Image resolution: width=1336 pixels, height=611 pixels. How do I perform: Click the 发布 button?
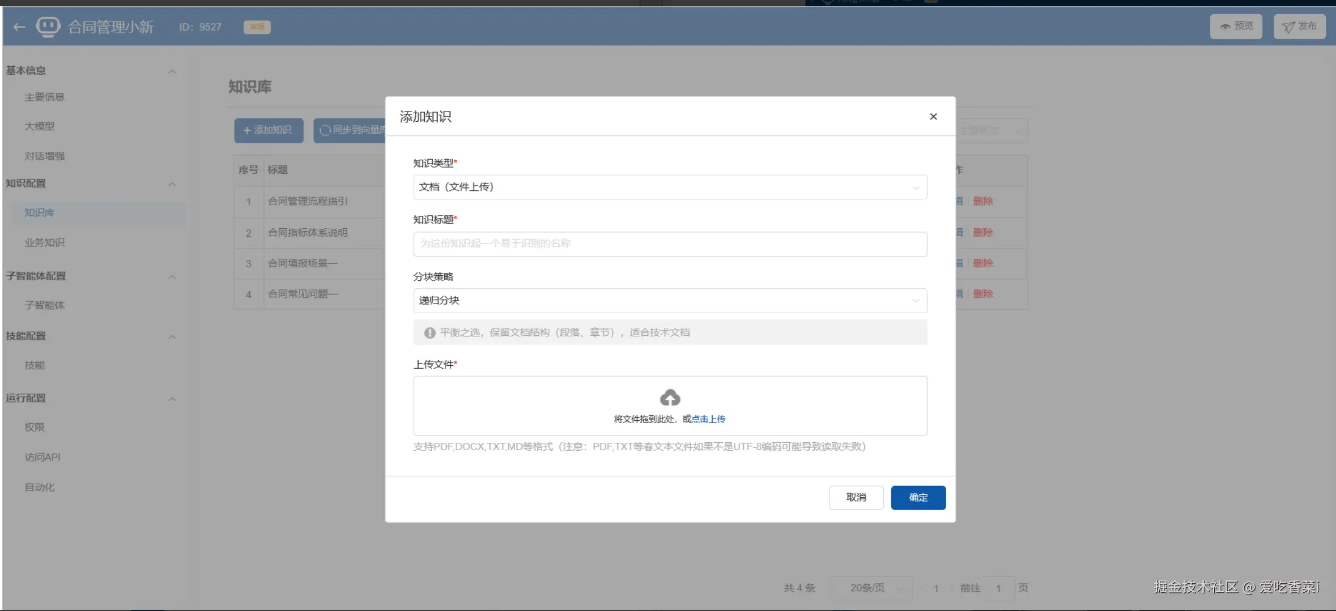1300,27
